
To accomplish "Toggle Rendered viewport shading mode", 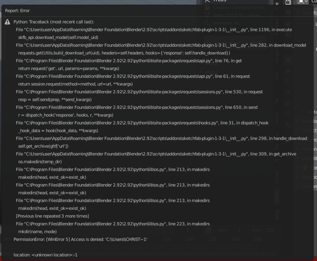I will click(300, 2).
